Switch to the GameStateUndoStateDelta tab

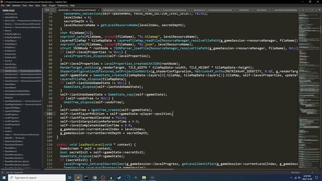pyautogui.click(x=285, y=10)
